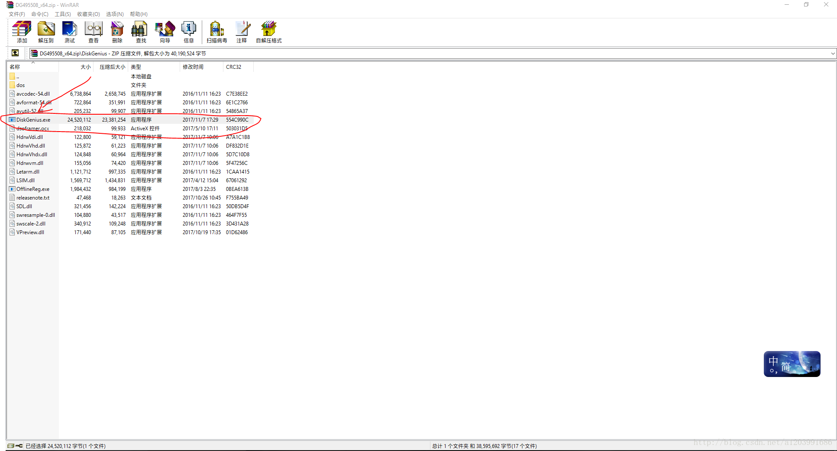Run the Test (测试) archive tool
Screen dimensions: 837x451
point(70,32)
